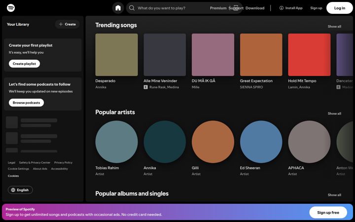The image size is (355, 222).
Task: Click the 'Trending songs' heading
Action: 116,25
